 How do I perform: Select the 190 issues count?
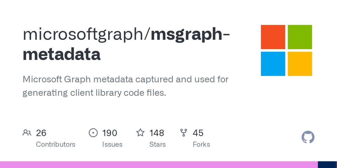[110, 133]
